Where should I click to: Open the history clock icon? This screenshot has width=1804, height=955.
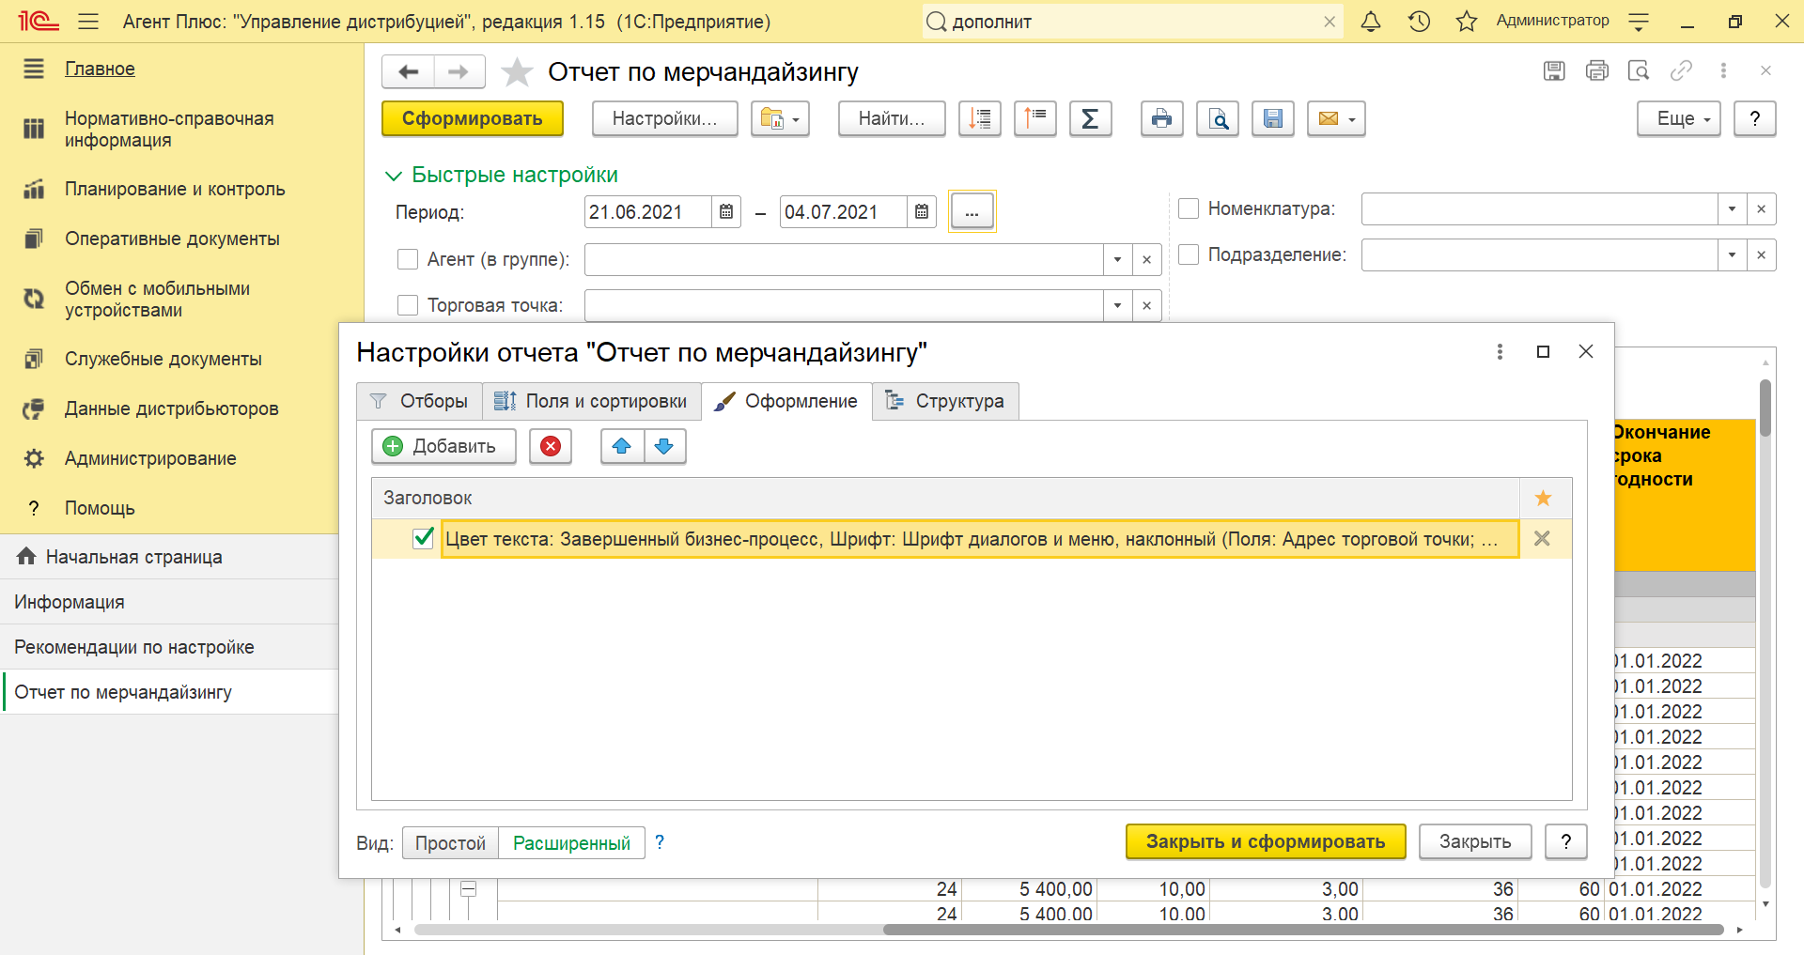point(1419,21)
